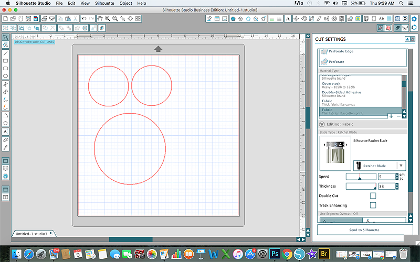Toggle the Design view button
Image resolution: width=420 pixels, height=262 pixels.
tap(5, 161)
